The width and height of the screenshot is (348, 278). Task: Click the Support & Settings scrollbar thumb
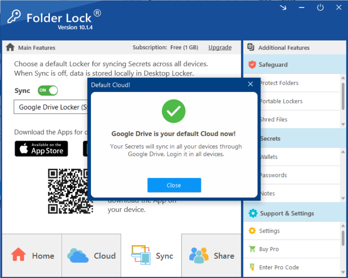[x=343, y=237]
